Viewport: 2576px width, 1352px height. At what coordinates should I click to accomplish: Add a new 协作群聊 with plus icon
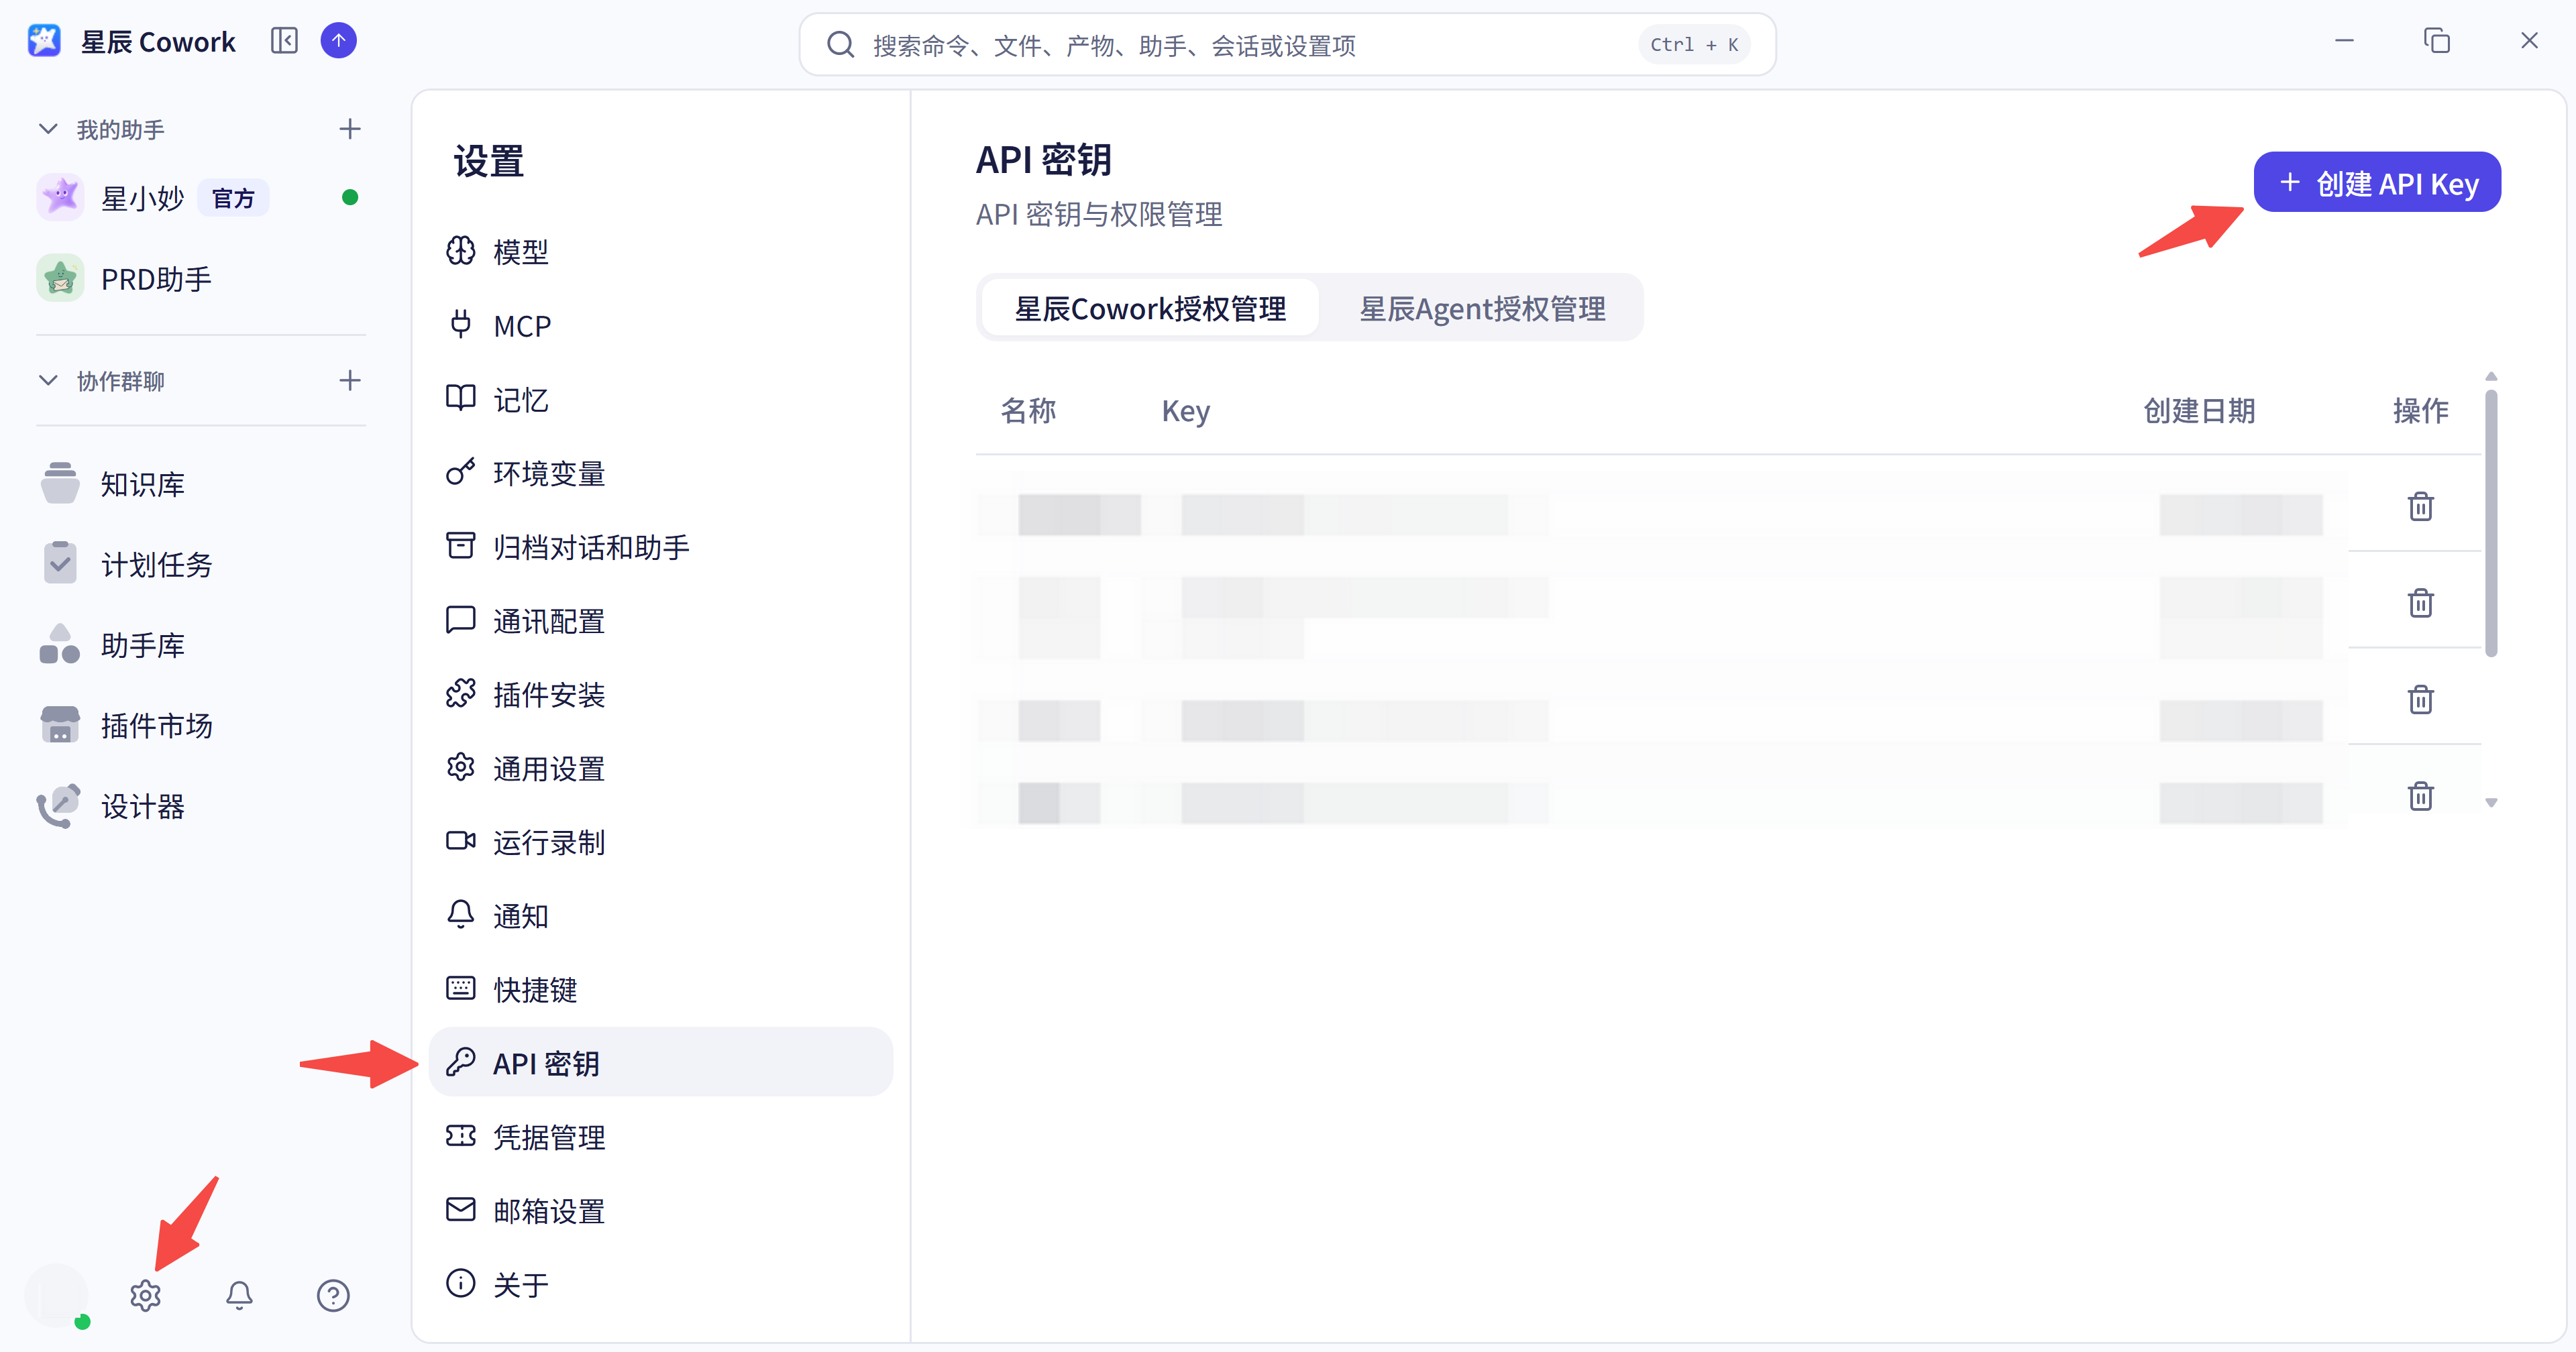click(350, 380)
